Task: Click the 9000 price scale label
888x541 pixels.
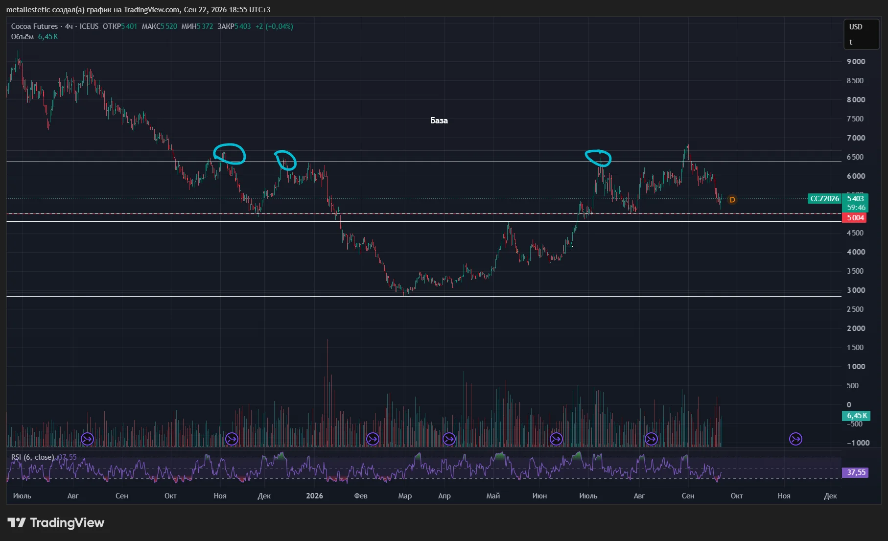Action: click(856, 62)
